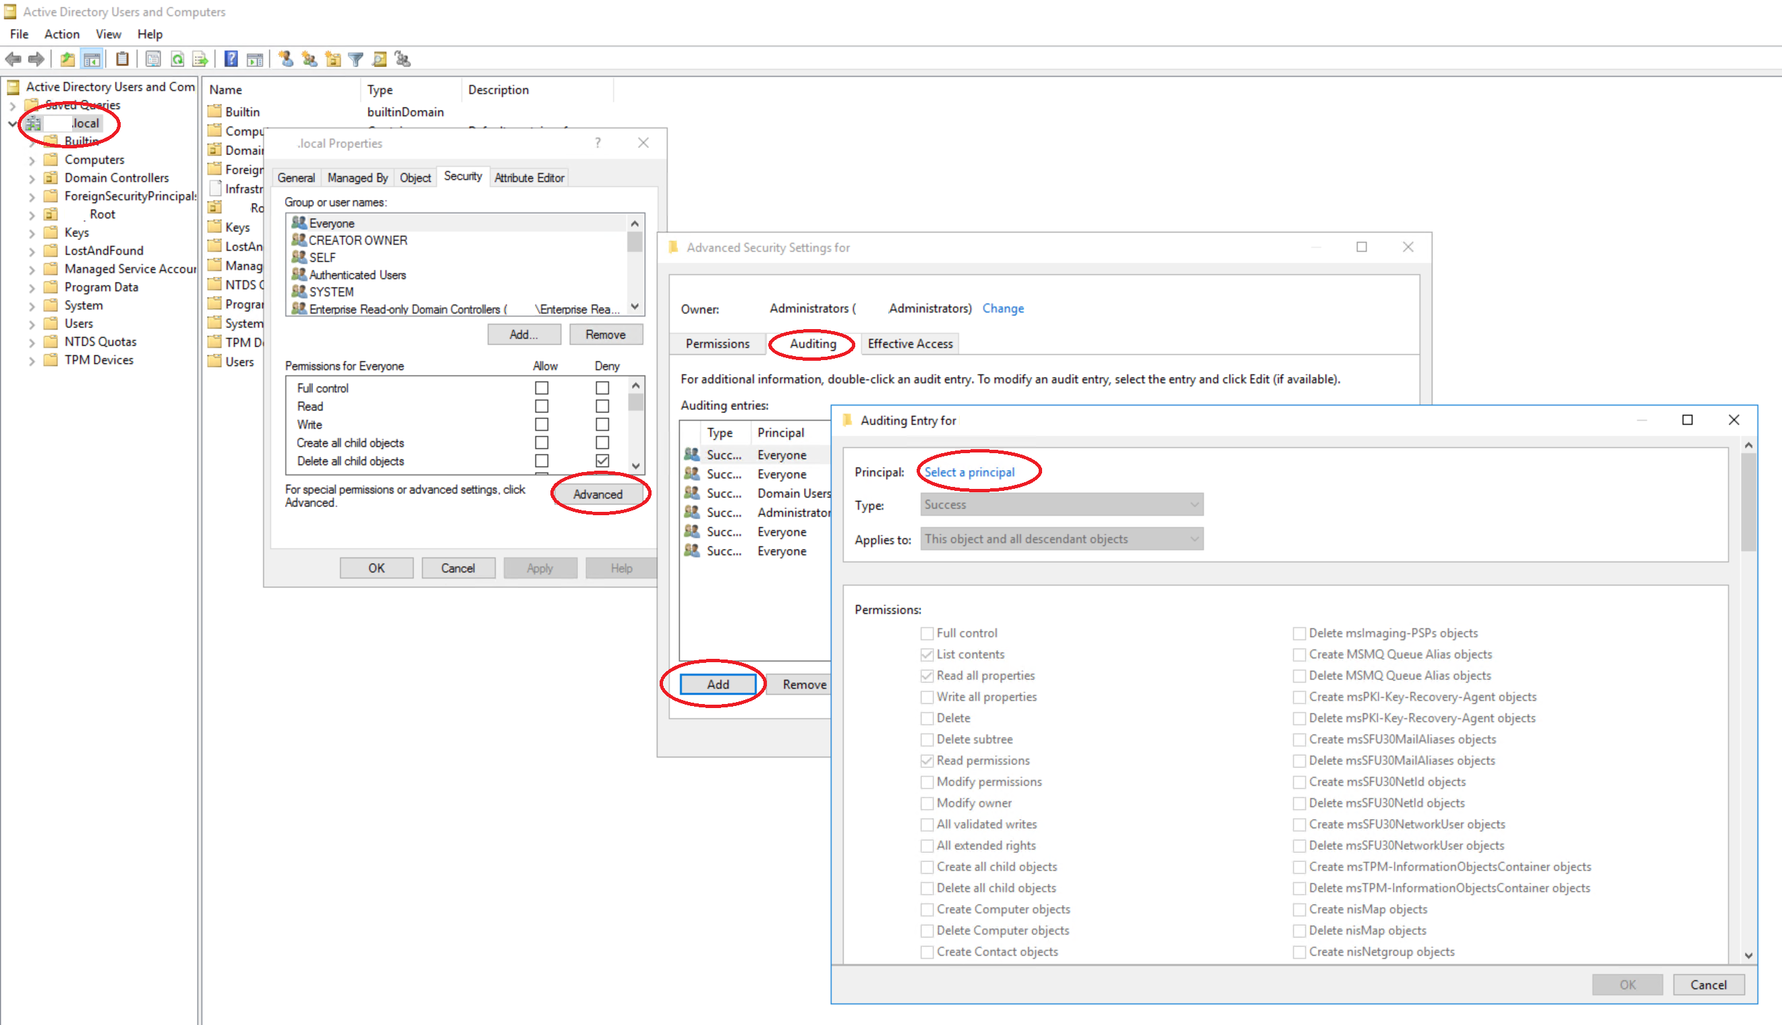Viewport: 1782px width, 1025px height.
Task: Click Add button in Advanced Security Settings
Action: (x=718, y=684)
